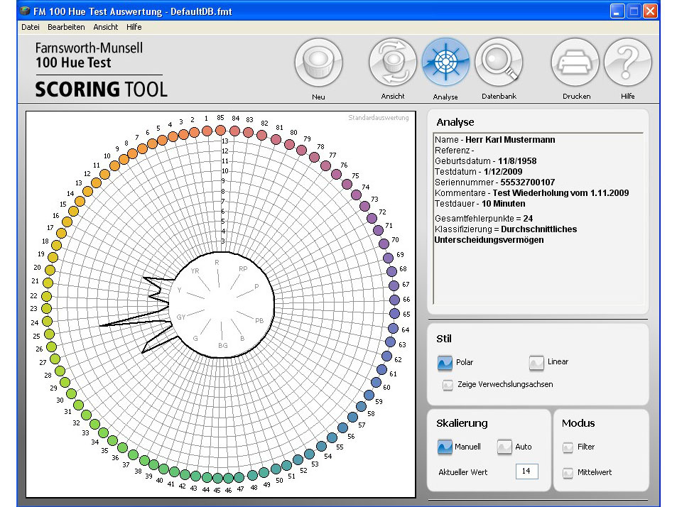677x507 pixels.
Task: Click the Drucken printer icon
Action: 575,62
